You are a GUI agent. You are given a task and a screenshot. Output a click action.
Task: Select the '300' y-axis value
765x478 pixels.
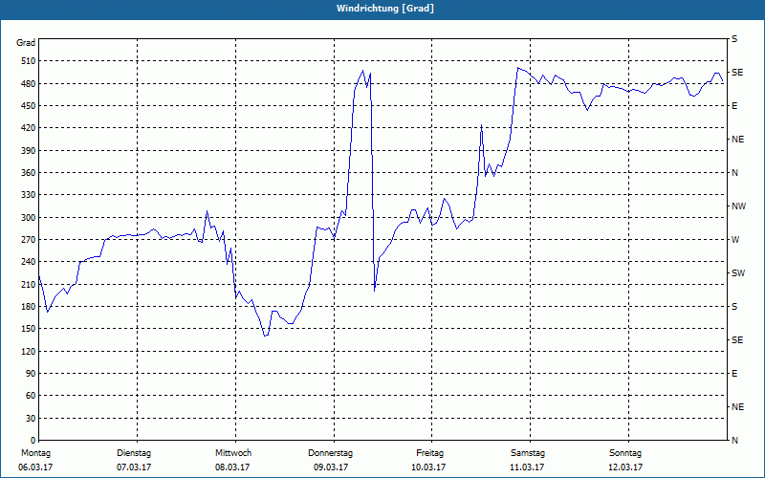[x=29, y=218]
